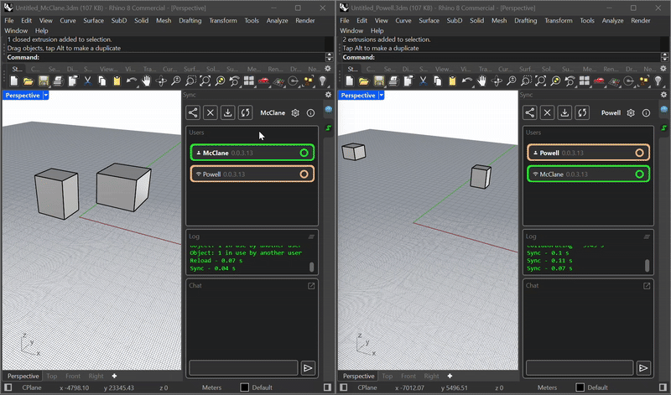Image resolution: width=671 pixels, height=395 pixels.
Task: Info icon beside McClane name
Action: click(310, 113)
